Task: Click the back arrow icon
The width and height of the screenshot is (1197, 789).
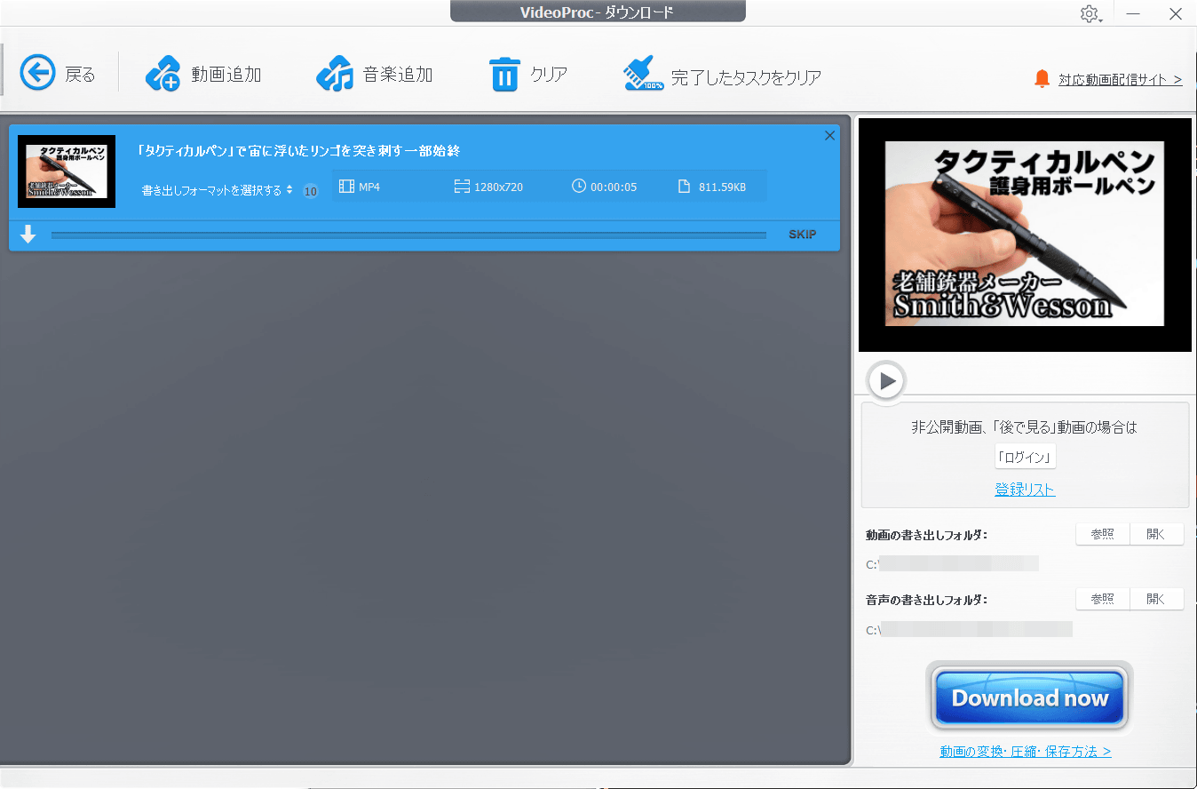Action: pyautogui.click(x=38, y=74)
